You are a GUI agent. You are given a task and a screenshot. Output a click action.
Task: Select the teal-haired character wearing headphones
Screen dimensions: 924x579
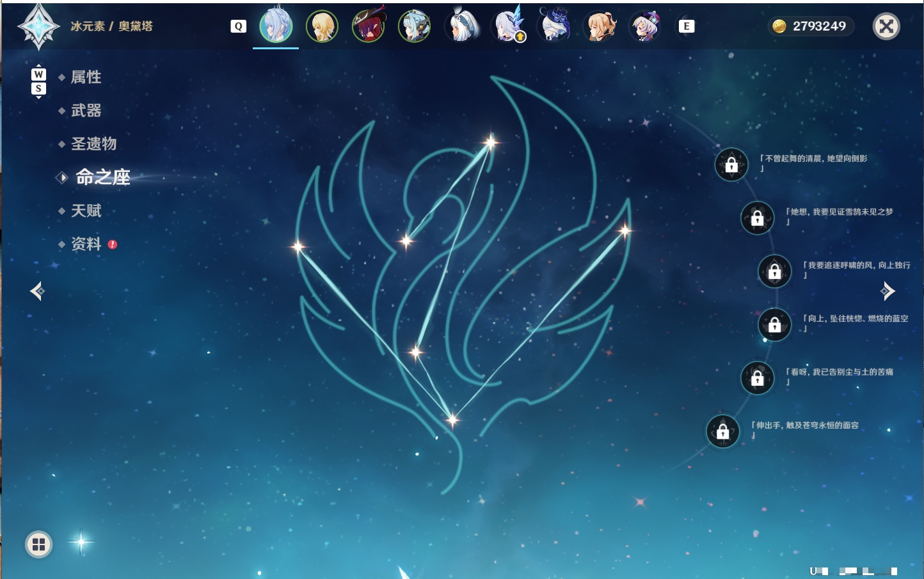point(415,26)
